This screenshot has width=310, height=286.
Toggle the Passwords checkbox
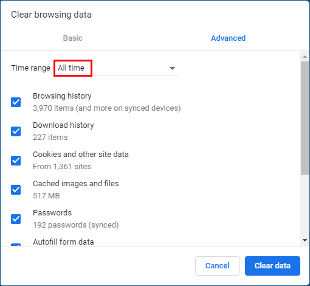click(x=16, y=219)
